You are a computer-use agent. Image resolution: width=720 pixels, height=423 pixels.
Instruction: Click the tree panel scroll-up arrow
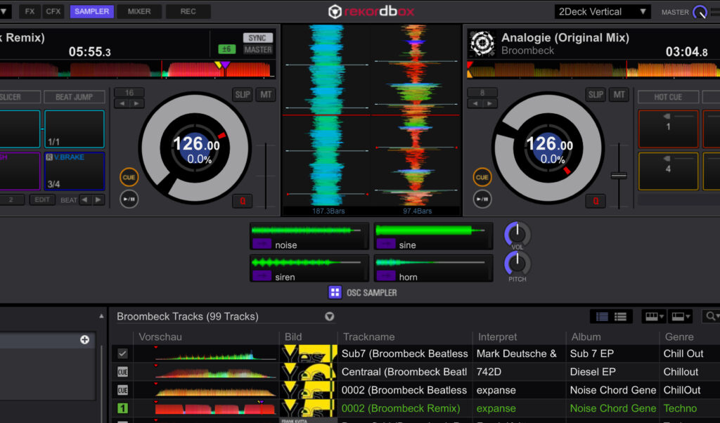[x=101, y=316]
